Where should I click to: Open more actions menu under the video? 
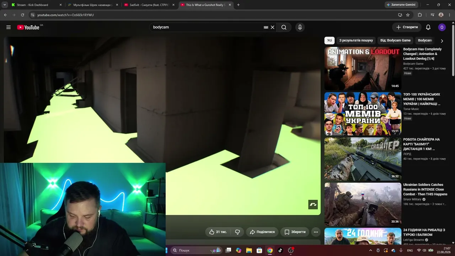point(316,232)
